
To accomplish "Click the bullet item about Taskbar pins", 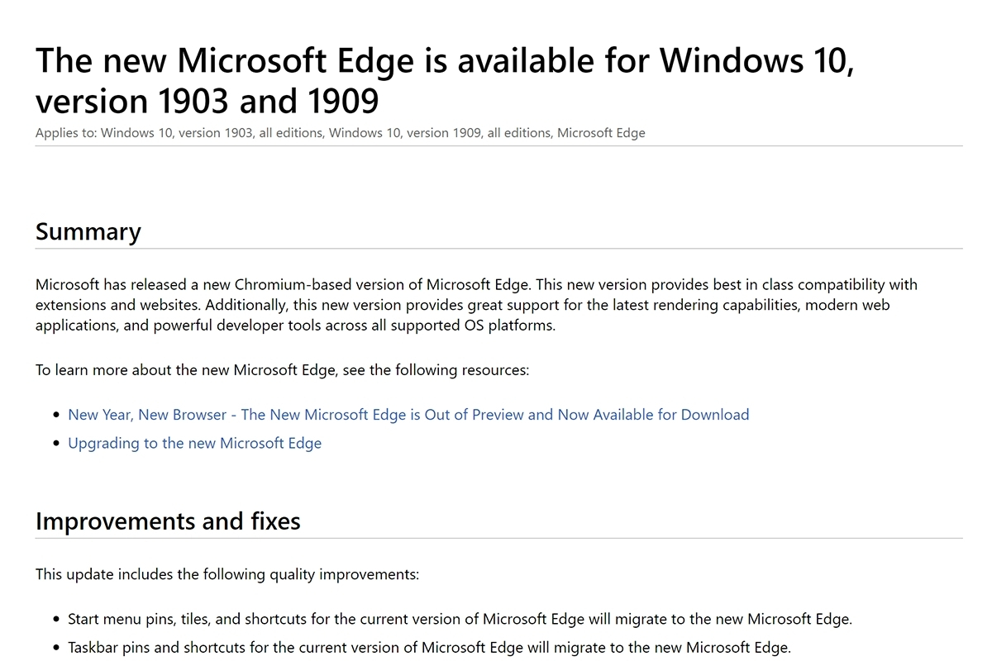I will (x=429, y=648).
